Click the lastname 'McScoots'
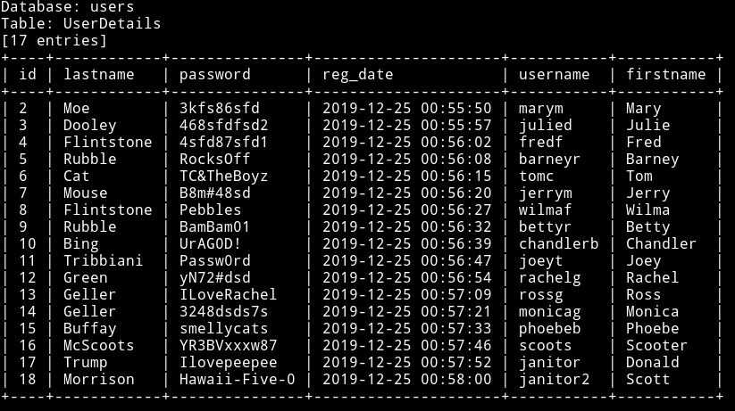The image size is (735, 411). click(x=99, y=345)
